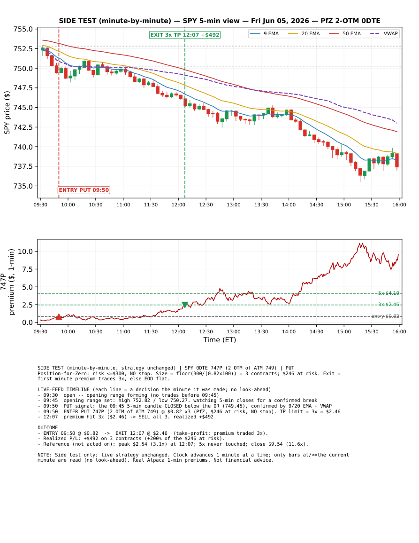Click the red 'ENTRY PUT 09:50' annotation box
419x543 pixels.
(x=84, y=190)
